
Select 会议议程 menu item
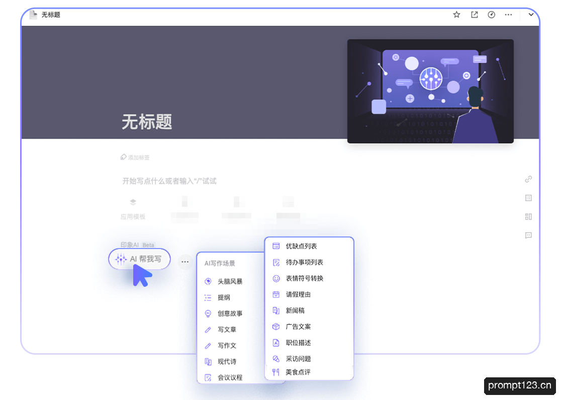click(230, 377)
